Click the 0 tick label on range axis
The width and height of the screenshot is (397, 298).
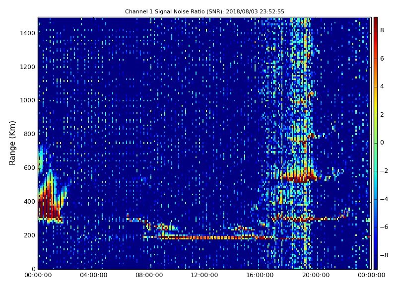tap(33, 269)
